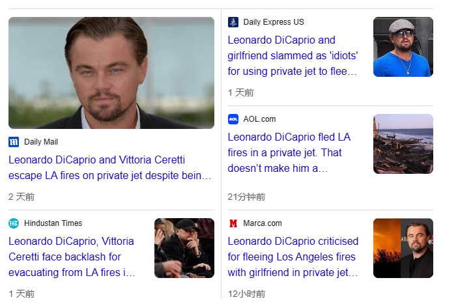Click the Hindustan Times article thumbnail
The width and height of the screenshot is (458, 308).
coord(184,248)
